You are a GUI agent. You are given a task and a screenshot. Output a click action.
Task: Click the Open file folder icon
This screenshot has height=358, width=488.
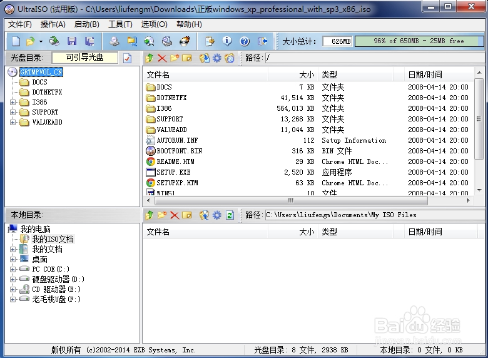[31, 41]
